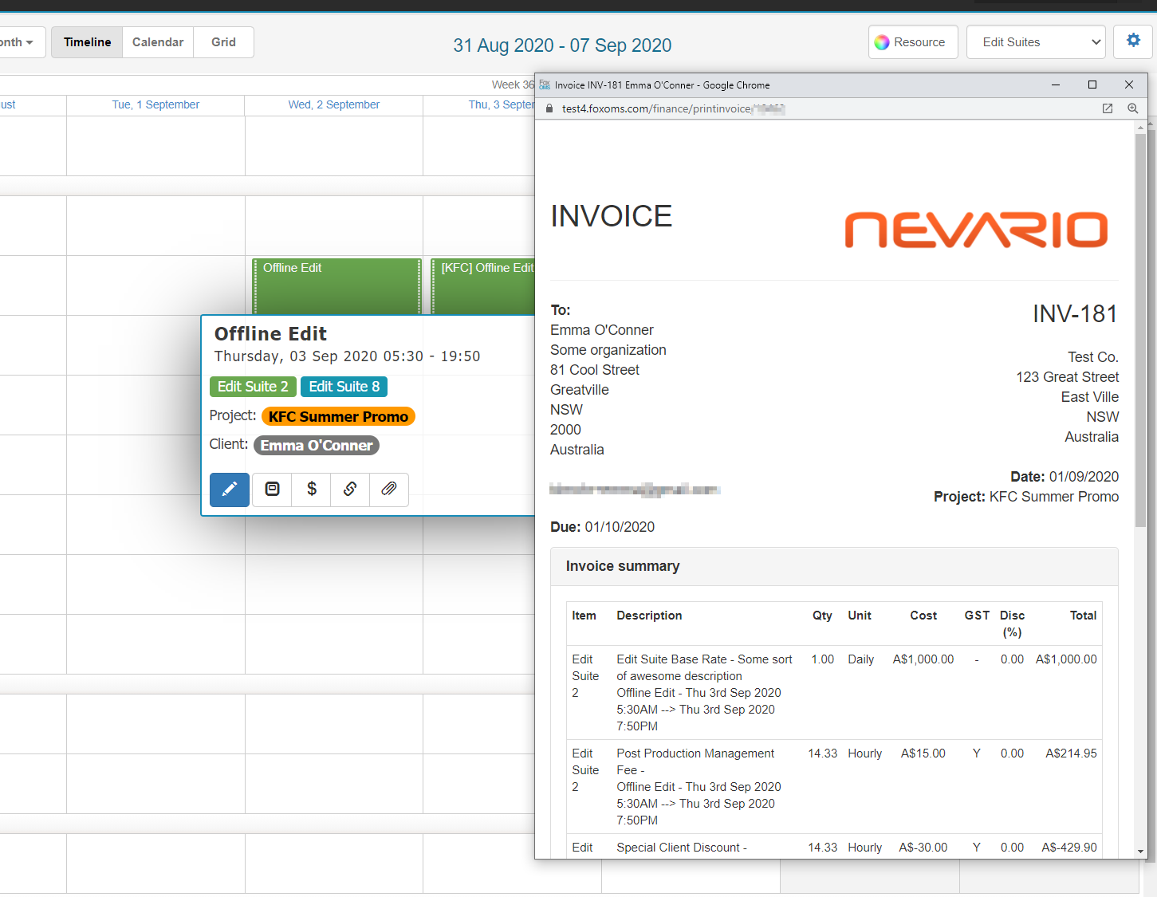Screen dimensions: 1157x897
Task: Maximize the Invoice INV-181 Chrome window
Action: point(1092,85)
